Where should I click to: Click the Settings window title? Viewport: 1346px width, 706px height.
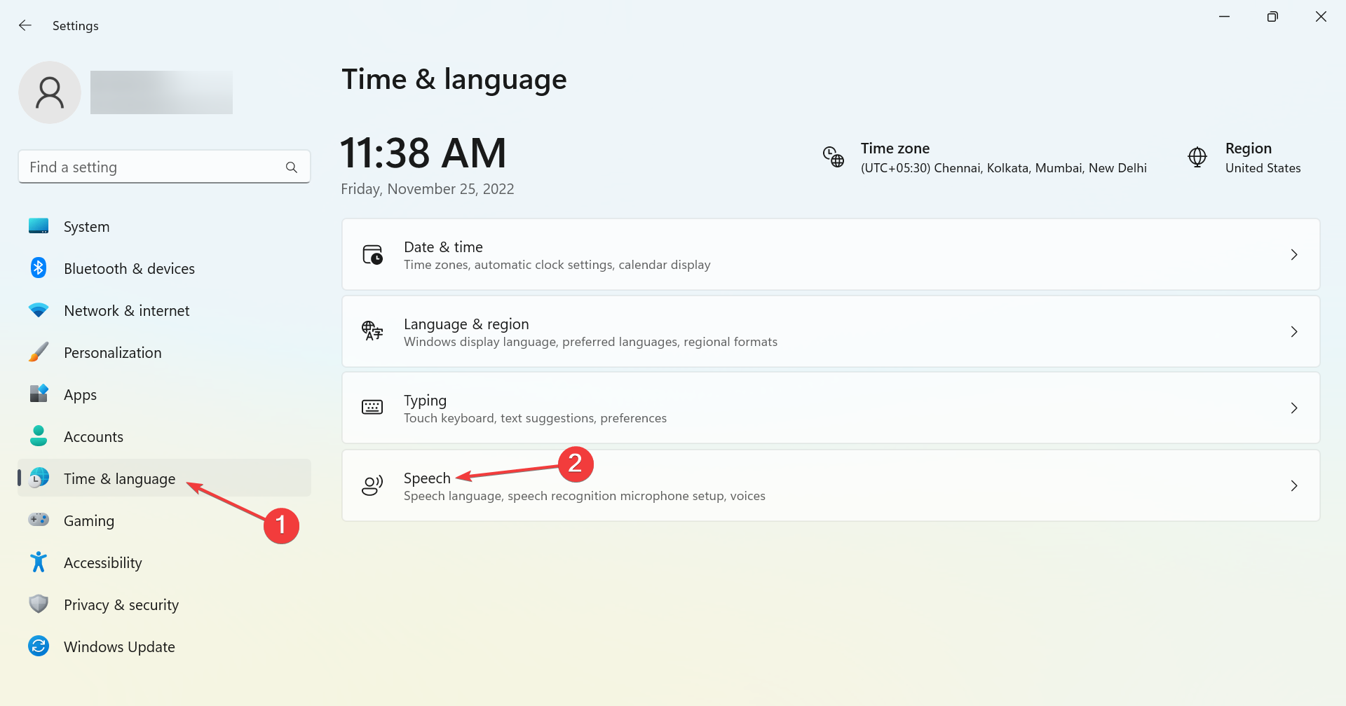(75, 26)
